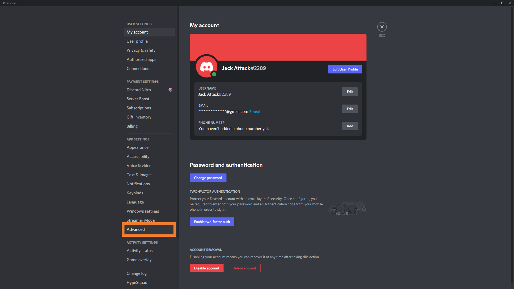
Task: Open Voice & video settings
Action: tap(139, 166)
